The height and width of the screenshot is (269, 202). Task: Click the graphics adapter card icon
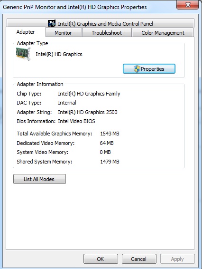click(23, 54)
